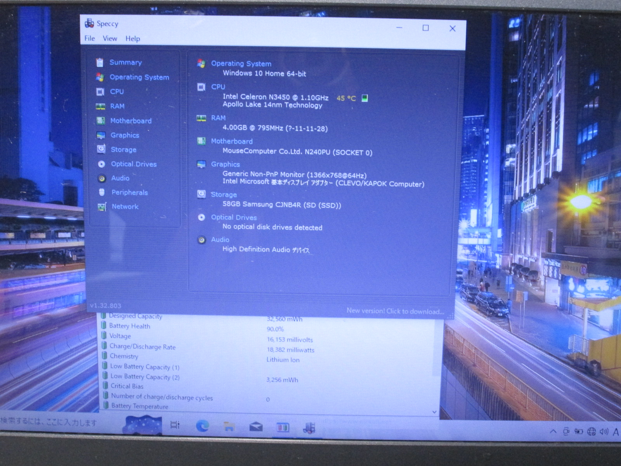Open Microsoft Edge from the taskbar
The image size is (621, 466).
202,426
